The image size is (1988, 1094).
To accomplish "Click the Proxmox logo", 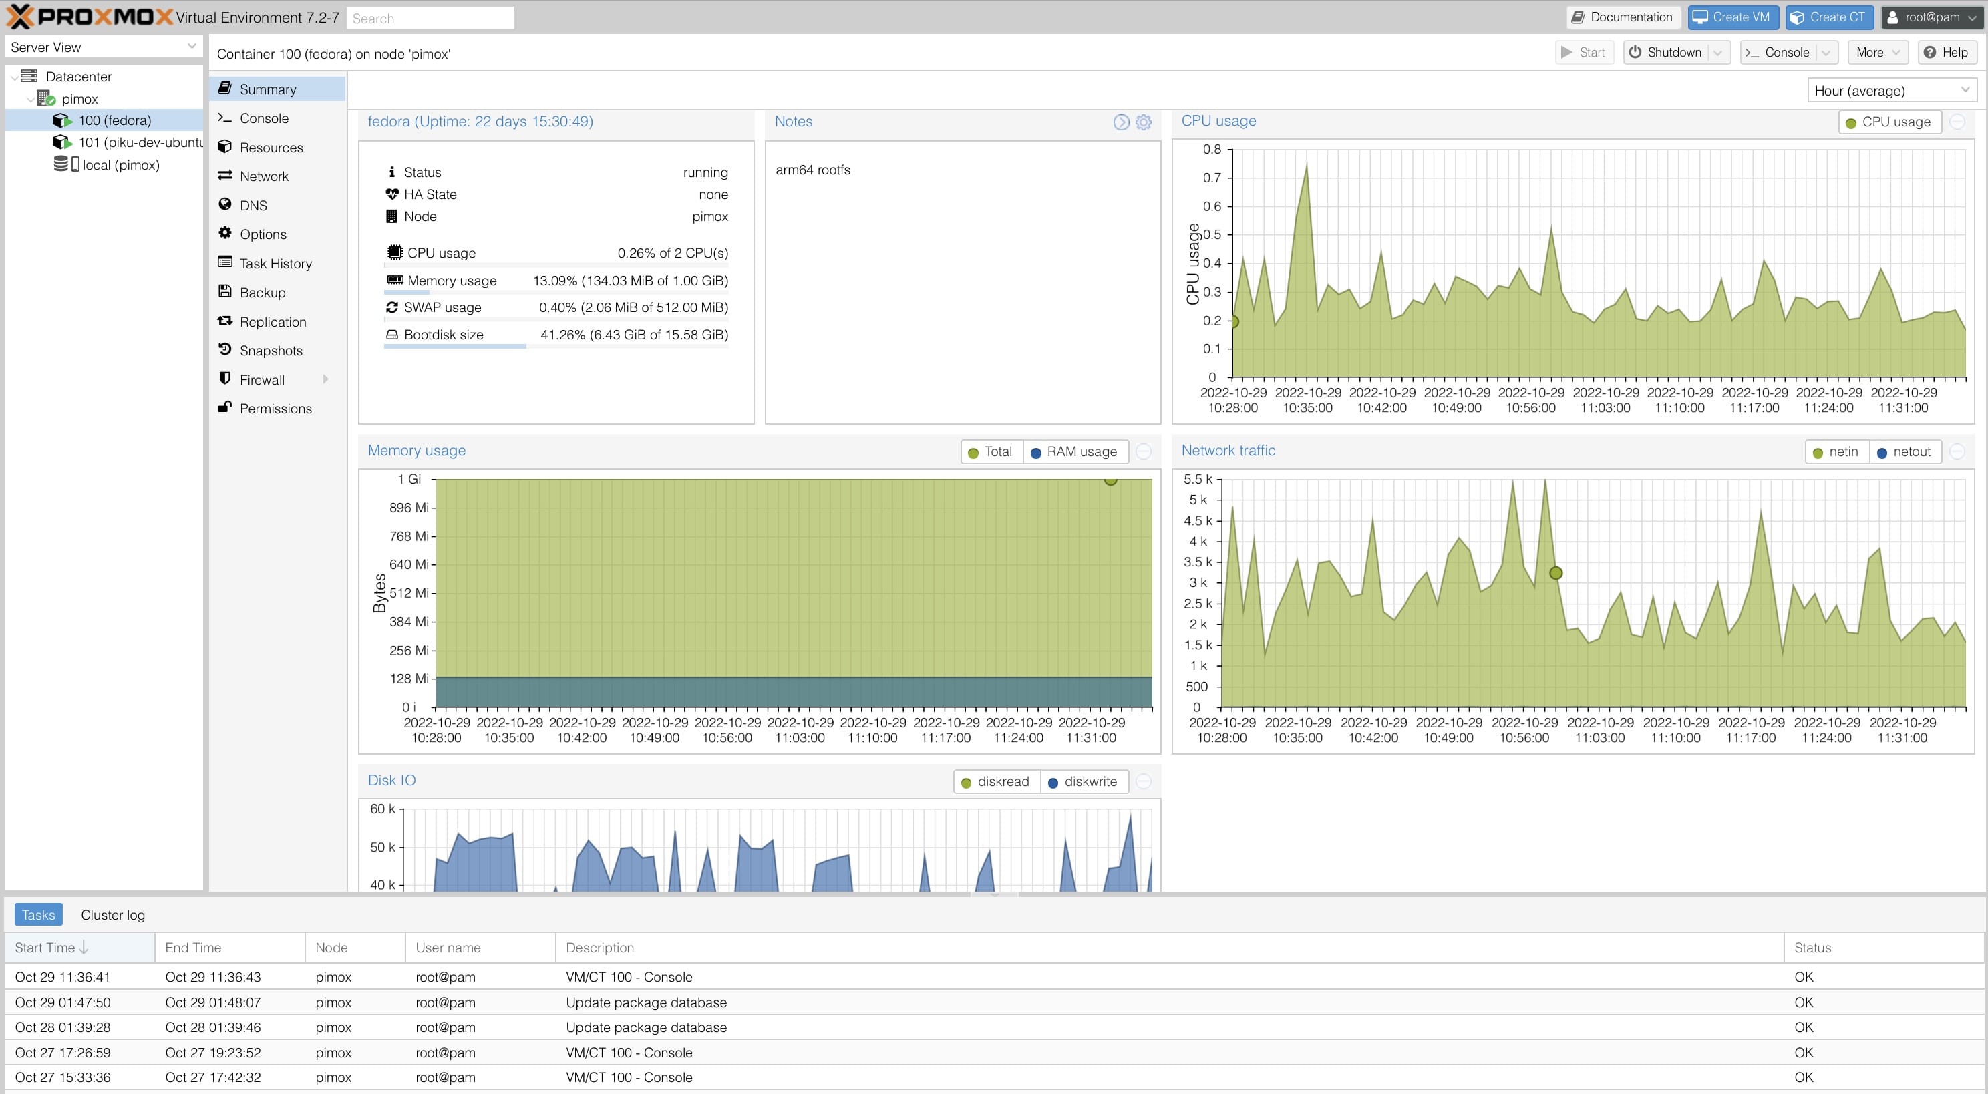I will (89, 17).
